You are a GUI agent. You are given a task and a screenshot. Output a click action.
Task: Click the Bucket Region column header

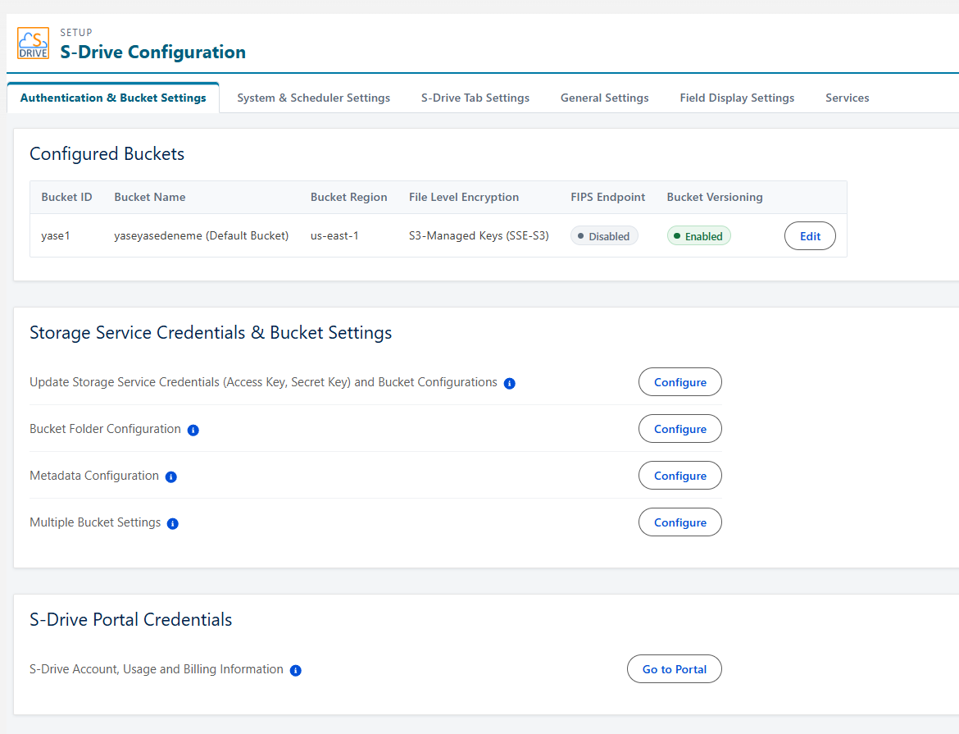tap(348, 197)
